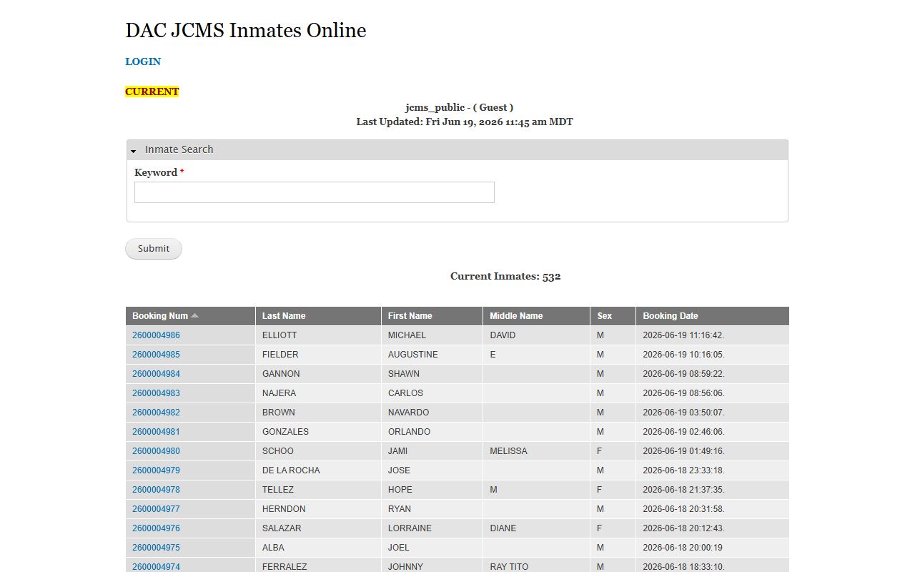
Task: Click first name ORLANDO cell
Action: [x=432, y=432]
